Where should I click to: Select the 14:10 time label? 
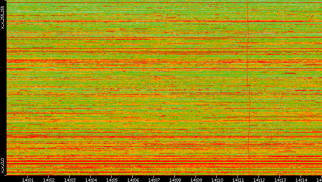click(217, 180)
